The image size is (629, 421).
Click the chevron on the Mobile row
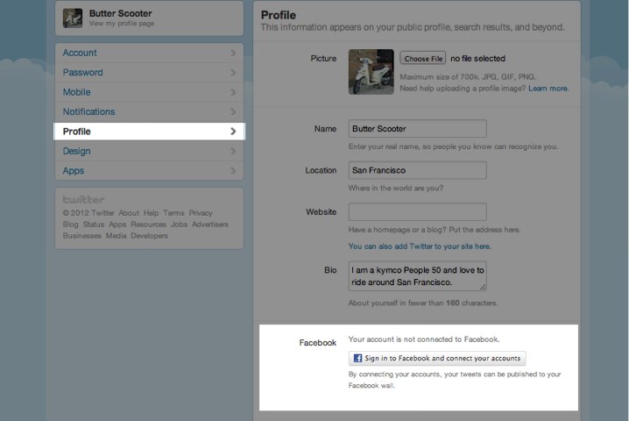pyautogui.click(x=233, y=92)
